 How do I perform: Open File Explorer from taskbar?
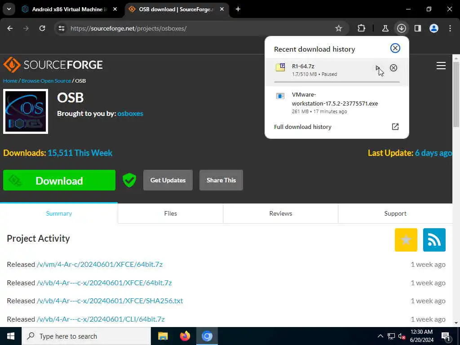[163, 336]
